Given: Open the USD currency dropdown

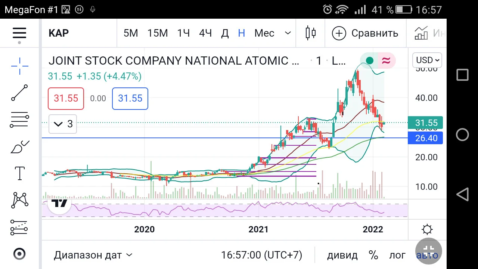Looking at the screenshot, I should 427,60.
